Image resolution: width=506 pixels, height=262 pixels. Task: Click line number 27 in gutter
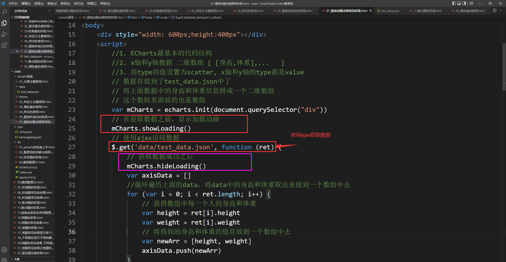72,147
